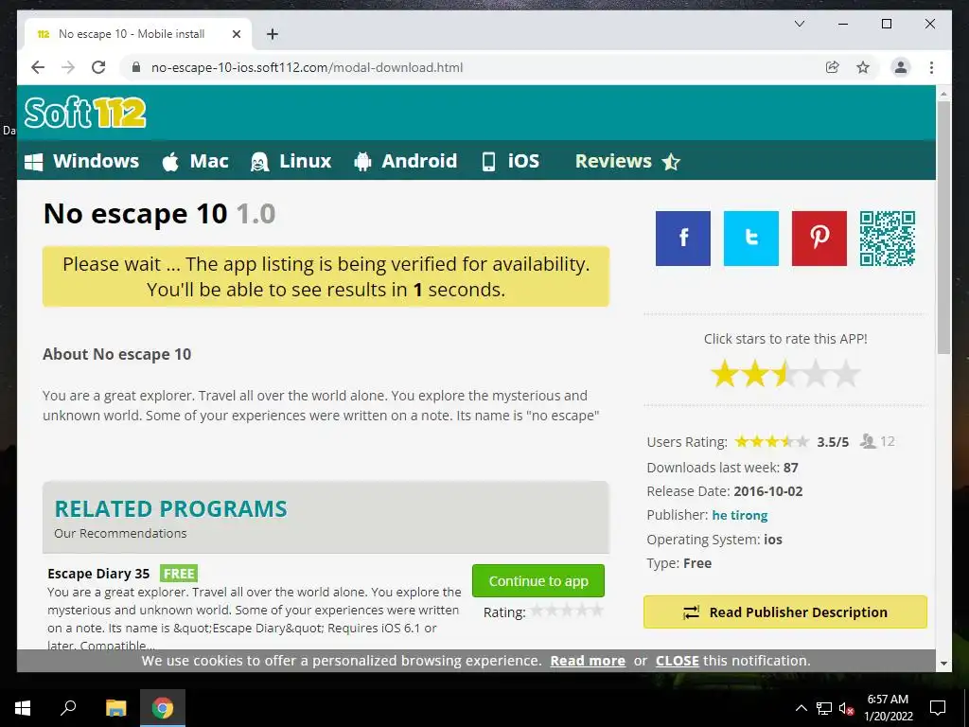Open the Windows Start menu
Screen dimensions: 969x727
click(x=23, y=708)
